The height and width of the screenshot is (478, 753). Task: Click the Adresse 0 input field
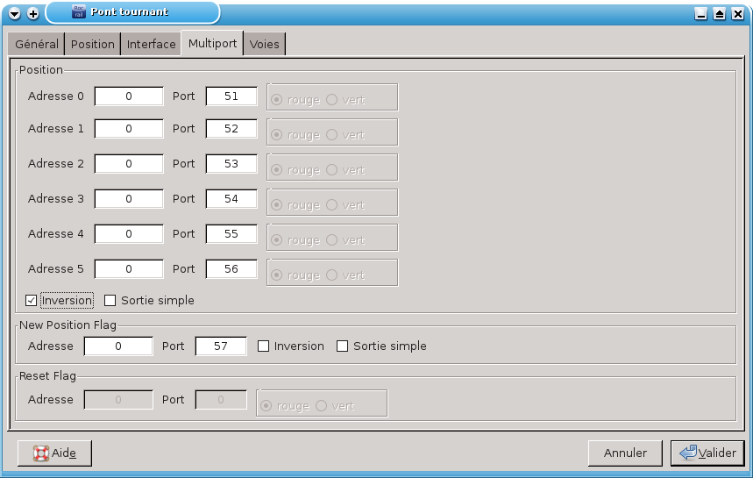(x=129, y=96)
